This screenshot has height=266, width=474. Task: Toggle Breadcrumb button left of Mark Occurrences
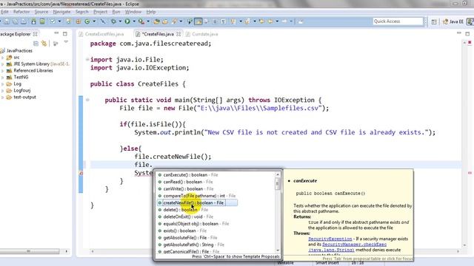(x=190, y=21)
